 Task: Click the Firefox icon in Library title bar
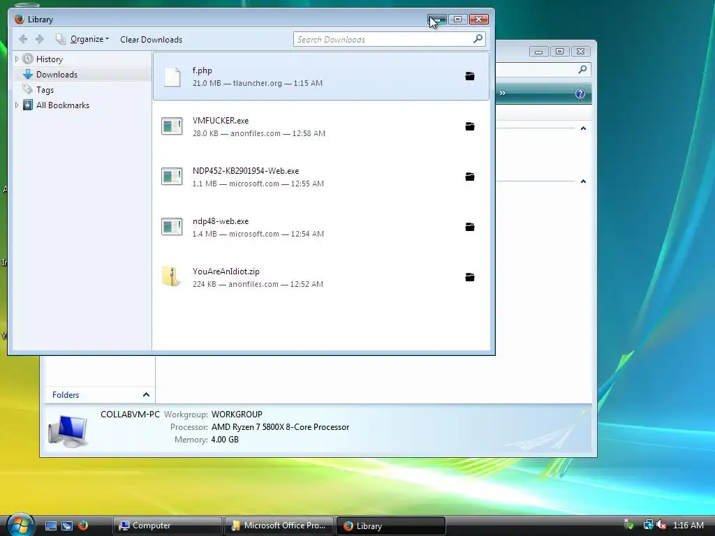coord(19,19)
